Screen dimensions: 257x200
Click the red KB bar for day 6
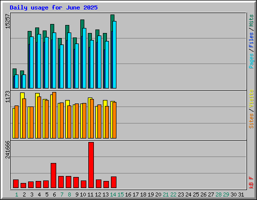pos(53,175)
